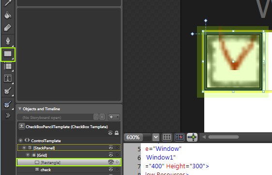The height and width of the screenshot is (175, 272).
Task: Select the Brush Transform tool
Action: click(8, 28)
